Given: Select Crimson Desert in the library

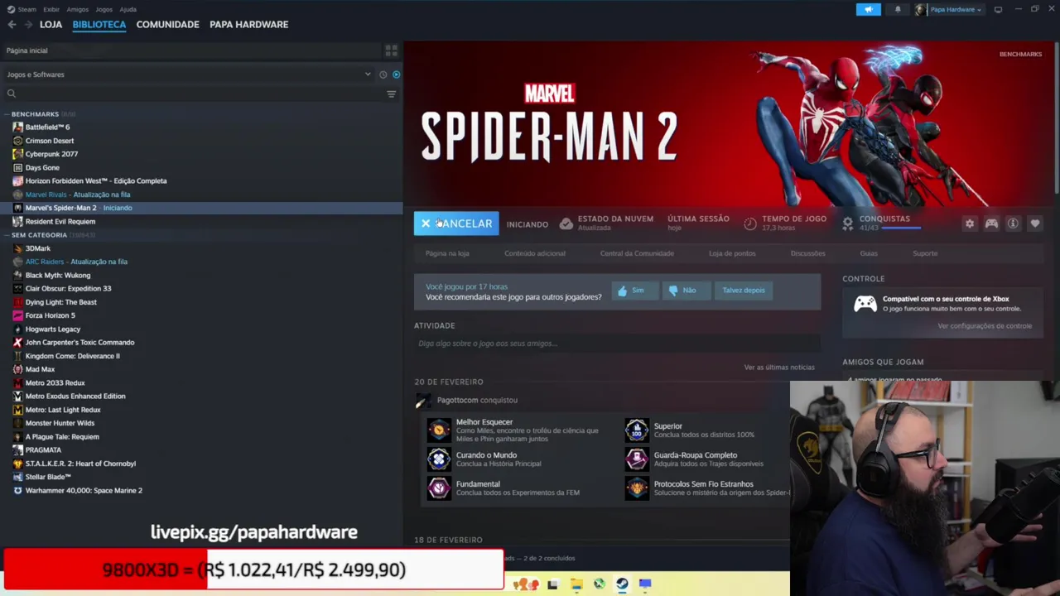Looking at the screenshot, I should 50,141.
